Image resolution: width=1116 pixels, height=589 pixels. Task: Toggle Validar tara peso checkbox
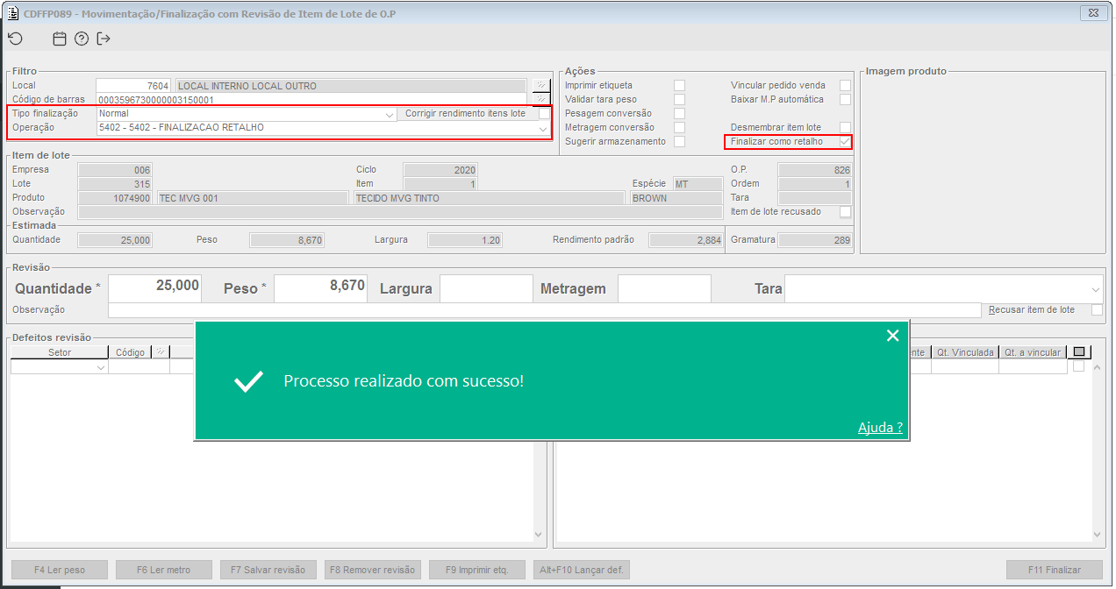[x=679, y=99]
